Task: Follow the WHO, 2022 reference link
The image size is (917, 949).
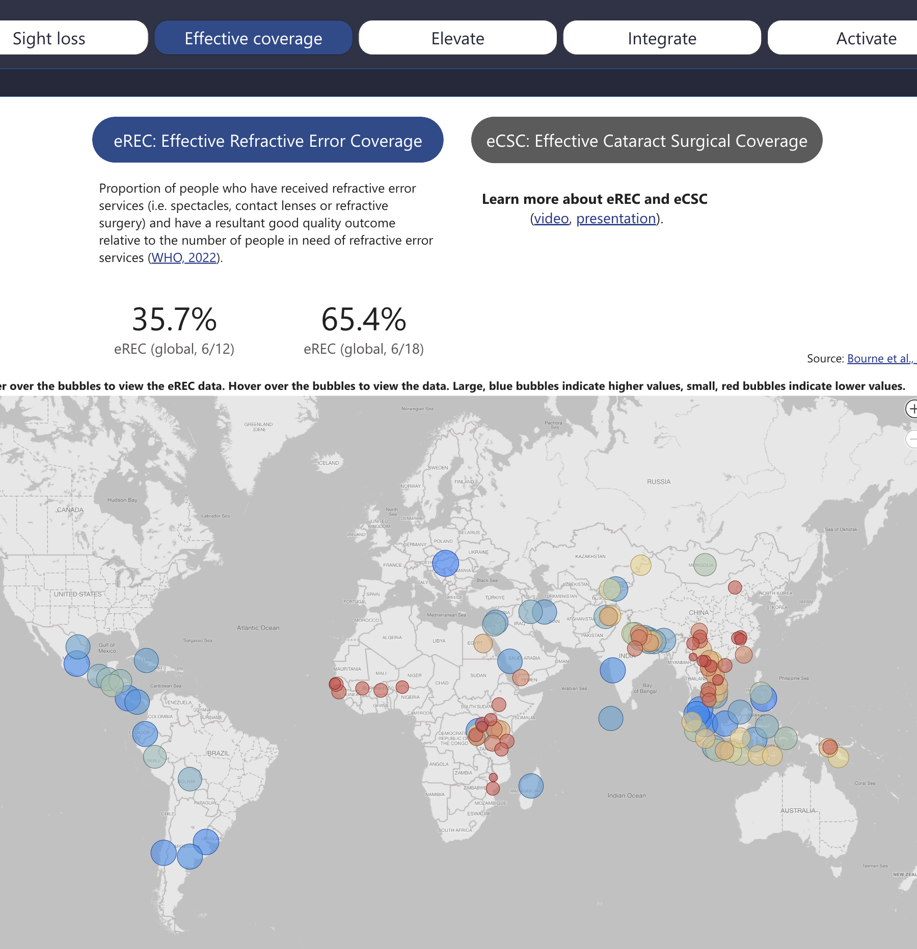Action: pyautogui.click(x=184, y=258)
